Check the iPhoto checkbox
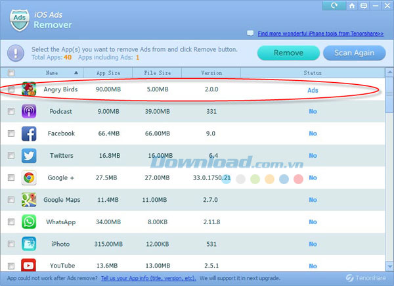Screen dimensions: 394x286 (11, 244)
